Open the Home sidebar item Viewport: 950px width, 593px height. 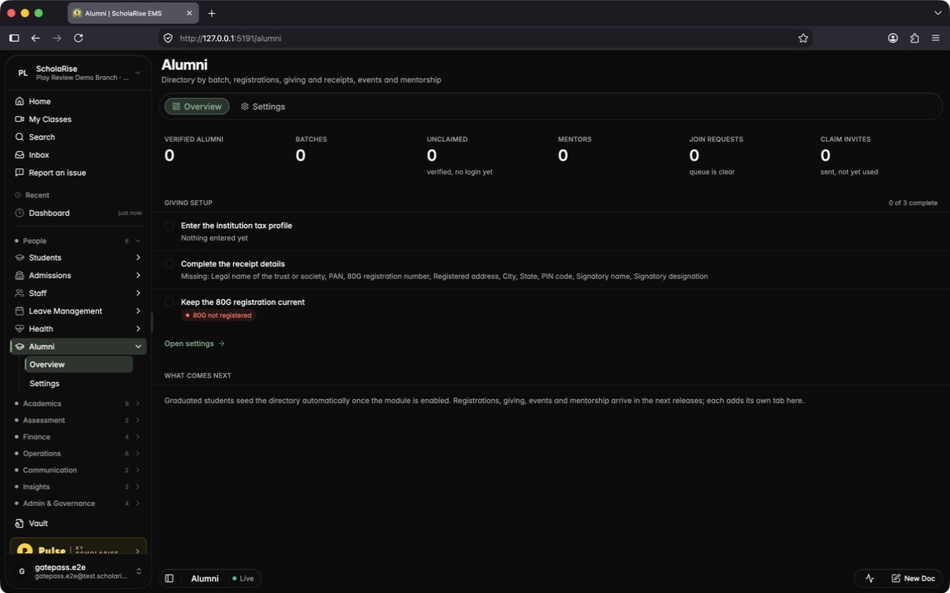[x=78, y=101]
